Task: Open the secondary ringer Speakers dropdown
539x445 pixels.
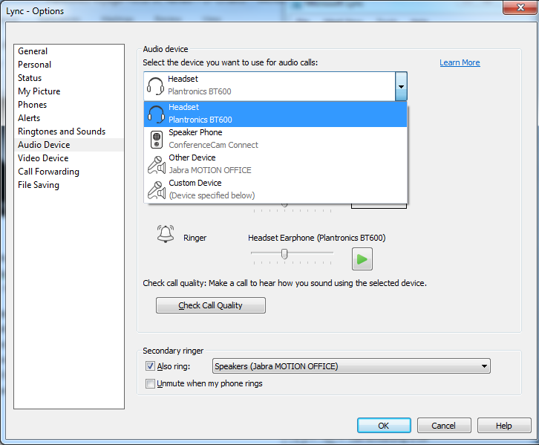Action: click(351, 366)
